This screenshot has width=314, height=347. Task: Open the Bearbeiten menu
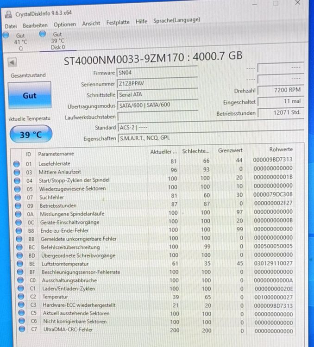point(35,25)
